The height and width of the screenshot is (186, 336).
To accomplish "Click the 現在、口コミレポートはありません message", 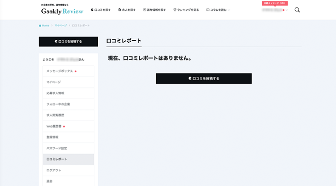I will click(x=149, y=58).
